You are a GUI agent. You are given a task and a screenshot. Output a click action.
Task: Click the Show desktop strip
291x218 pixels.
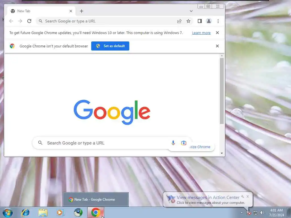point(289,213)
